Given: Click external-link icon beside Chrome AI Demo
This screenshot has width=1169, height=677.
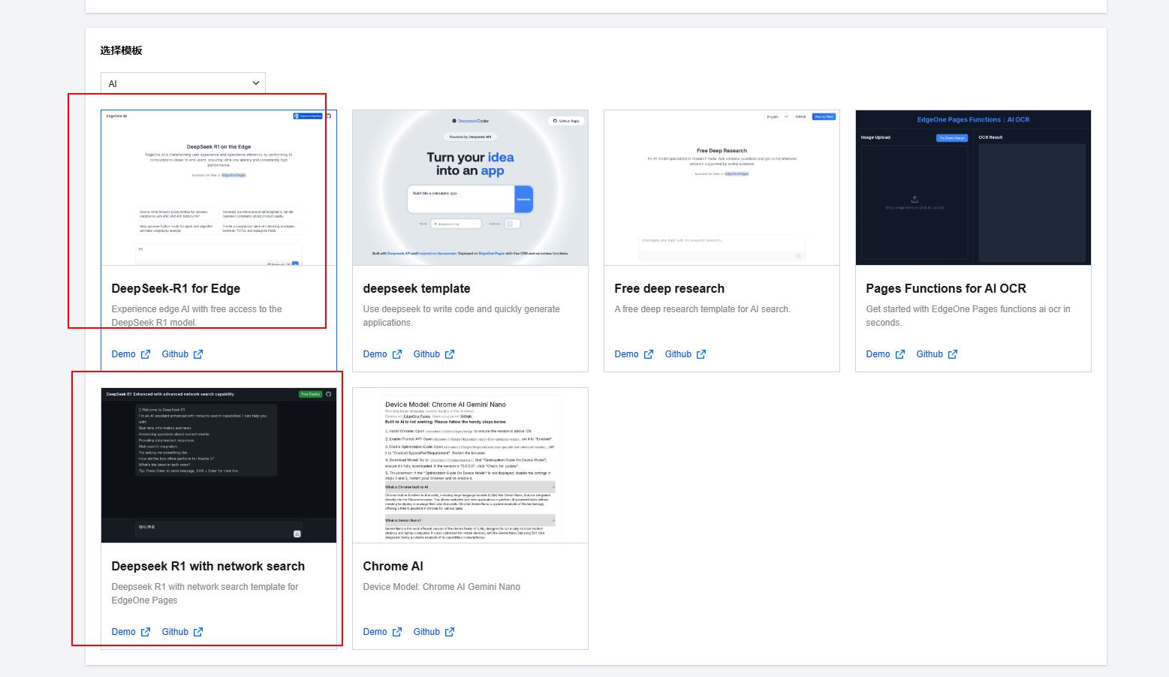Looking at the screenshot, I should point(397,632).
